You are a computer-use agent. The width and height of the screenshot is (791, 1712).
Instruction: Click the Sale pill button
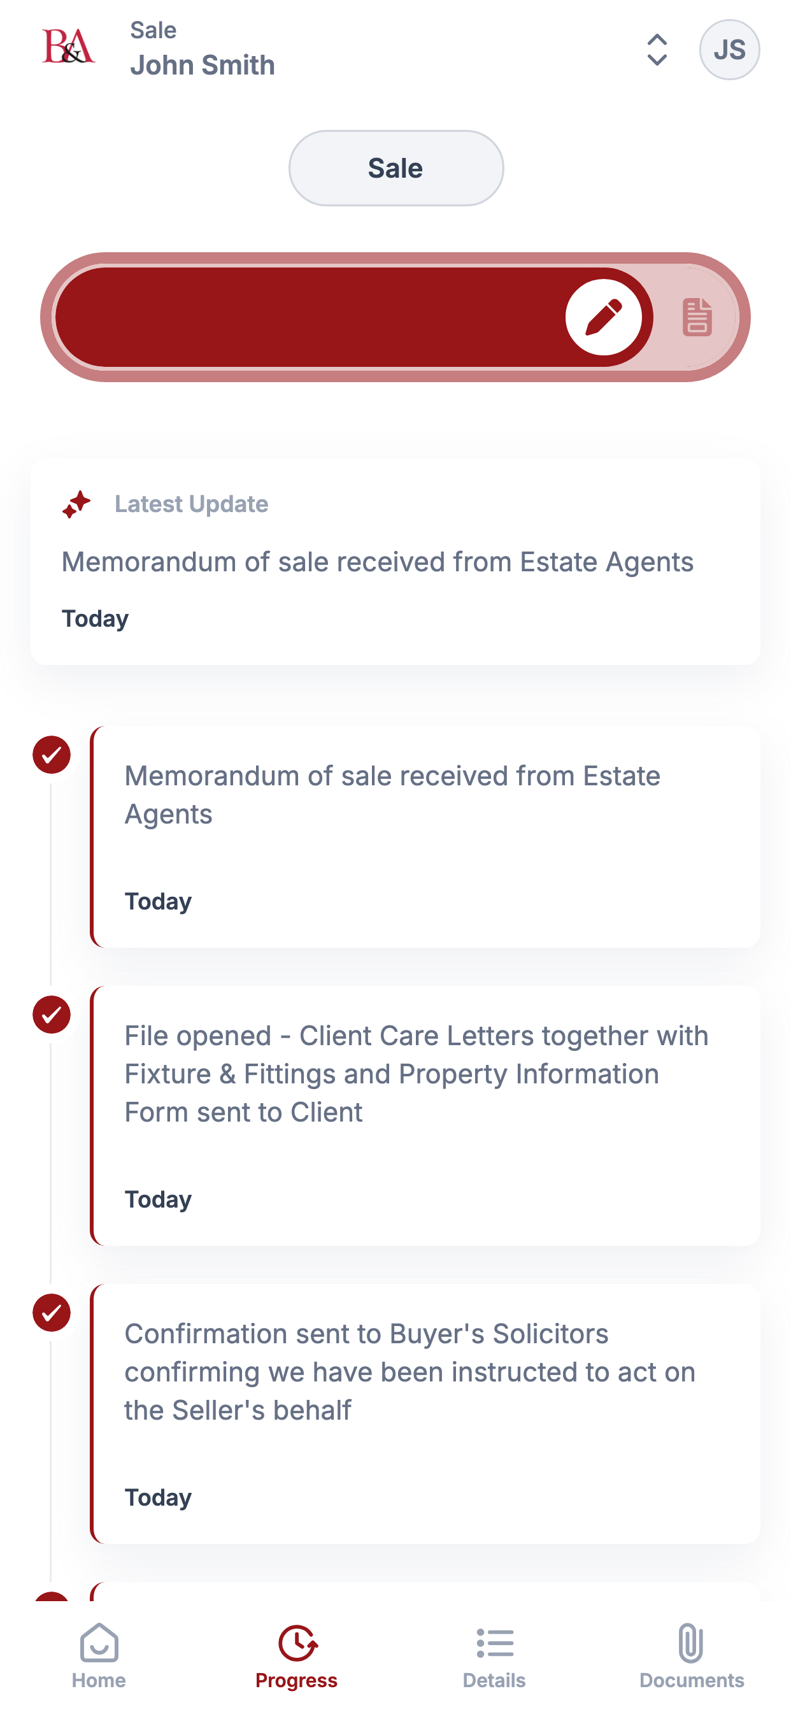pyautogui.click(x=396, y=168)
